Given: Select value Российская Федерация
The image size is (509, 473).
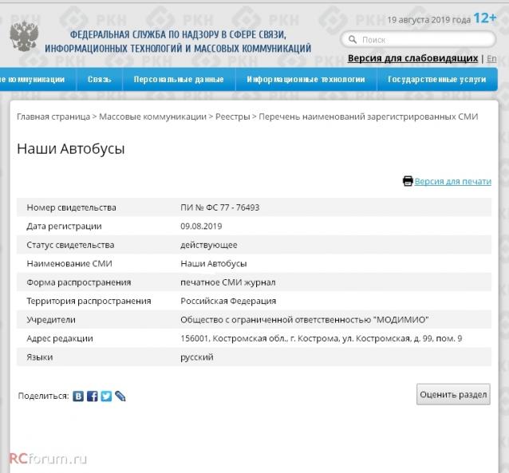Looking at the screenshot, I should 228,301.
